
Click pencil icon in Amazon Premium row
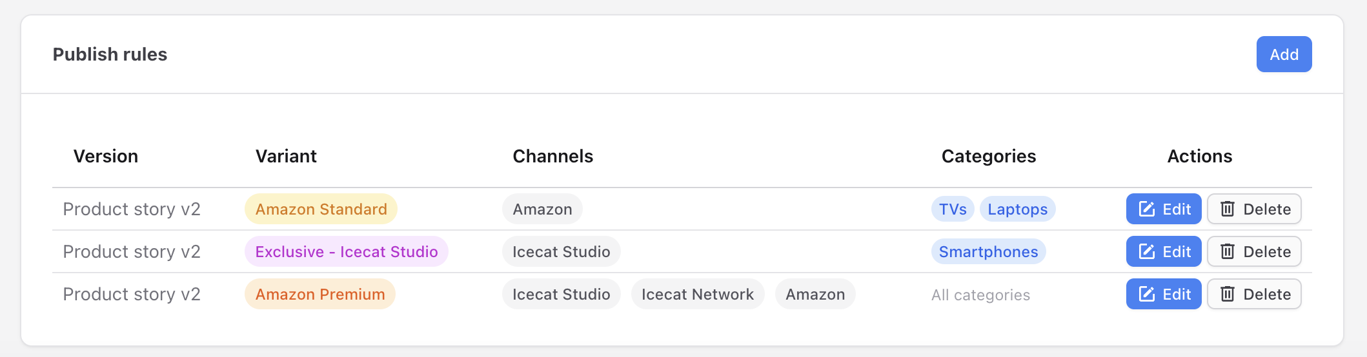coord(1146,294)
